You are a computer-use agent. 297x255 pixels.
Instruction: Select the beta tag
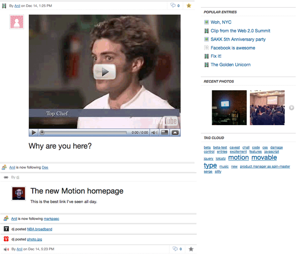coord(207,147)
